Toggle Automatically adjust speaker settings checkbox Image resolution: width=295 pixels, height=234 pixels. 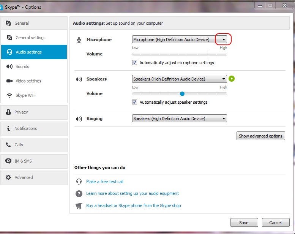click(x=134, y=102)
